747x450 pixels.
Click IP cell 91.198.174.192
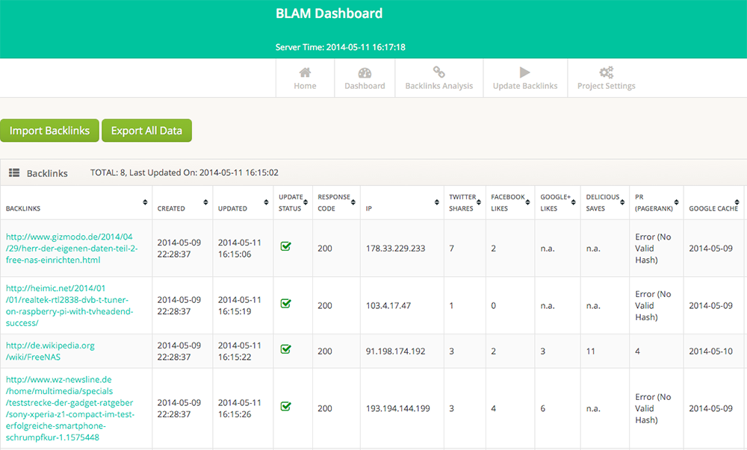pos(395,351)
